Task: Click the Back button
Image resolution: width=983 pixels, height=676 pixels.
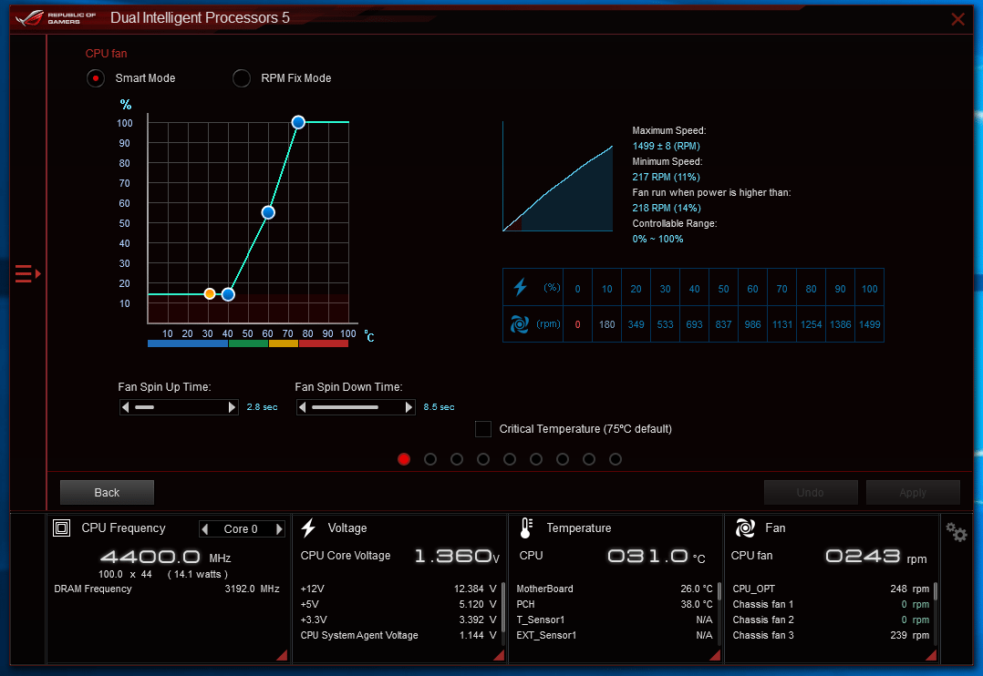Action: click(x=107, y=493)
